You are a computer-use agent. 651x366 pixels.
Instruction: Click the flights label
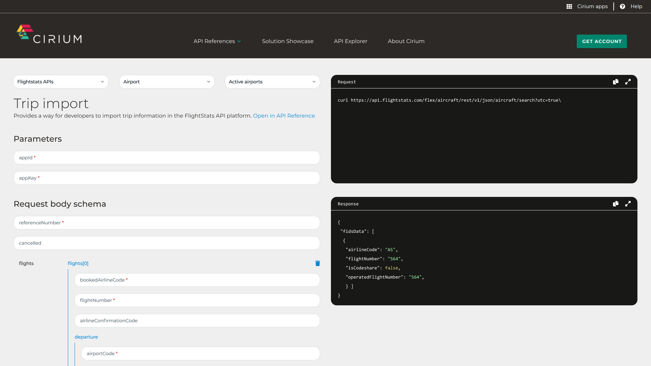26,263
